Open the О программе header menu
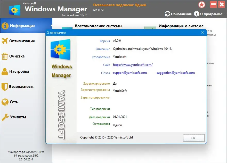227x163 pixels. pyautogui.click(x=208, y=14)
